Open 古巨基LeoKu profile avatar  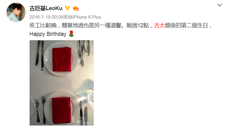tap(16, 12)
